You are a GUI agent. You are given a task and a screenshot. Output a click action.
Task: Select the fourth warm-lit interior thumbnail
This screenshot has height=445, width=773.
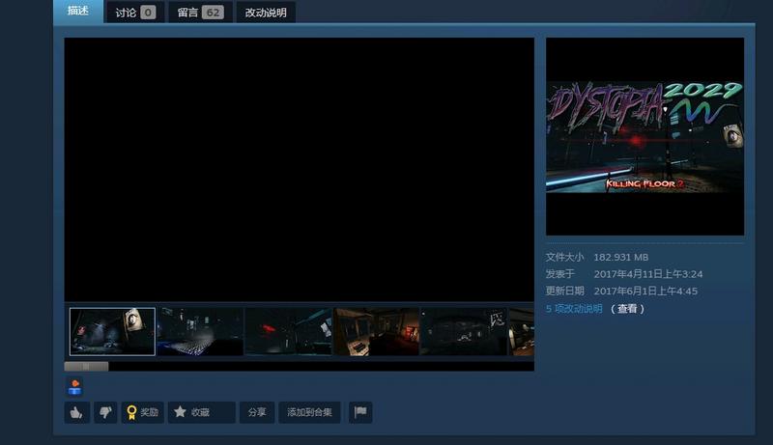(376, 332)
